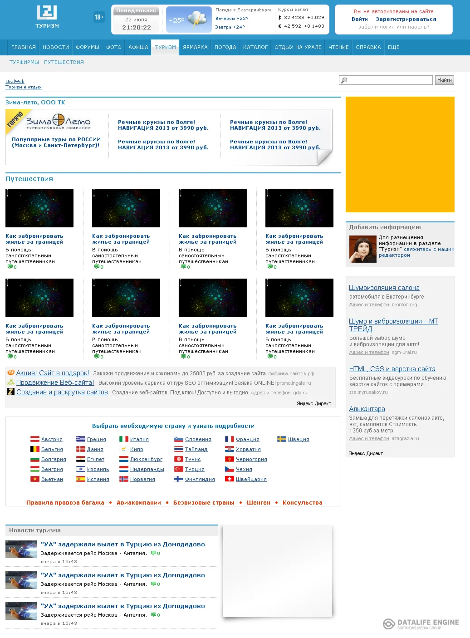The image size is (470, 638).
Task: Open the Таиланд flag icon
Action: (x=179, y=449)
